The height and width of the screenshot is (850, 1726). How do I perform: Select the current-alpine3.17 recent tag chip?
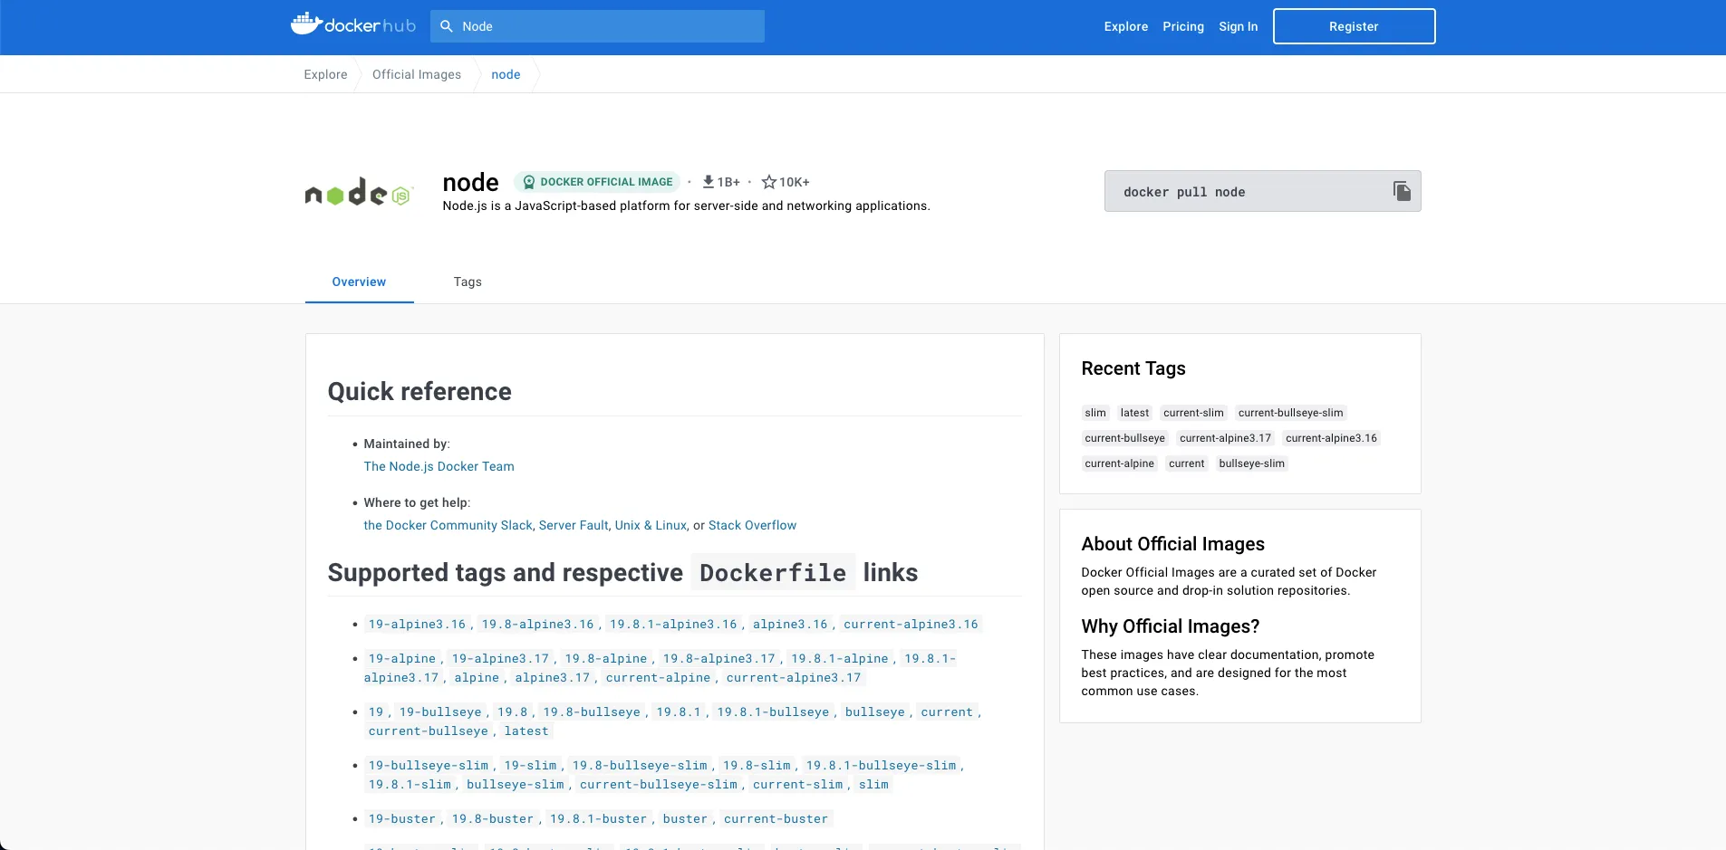(1225, 438)
